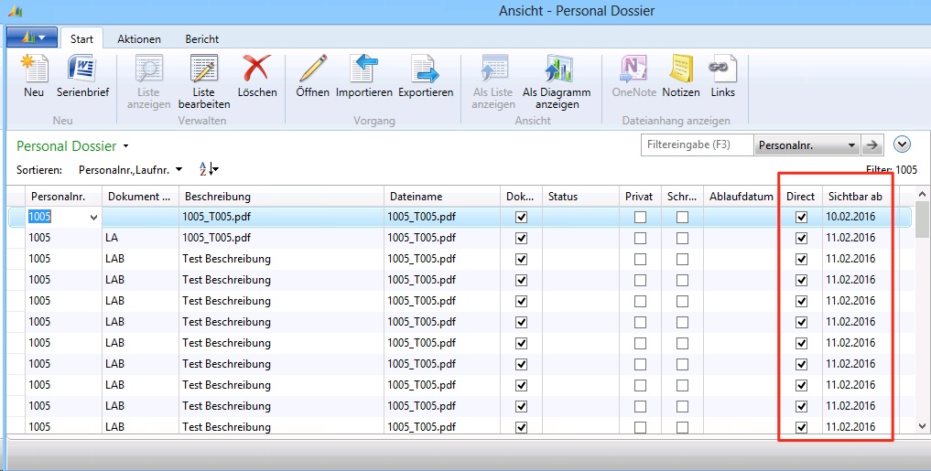Image resolution: width=931 pixels, height=471 pixels.
Task: Expand the Personal Dossier title dropdown
Action: 126,146
